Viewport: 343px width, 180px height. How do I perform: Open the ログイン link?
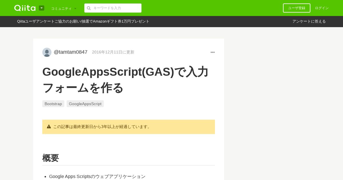[x=322, y=8]
